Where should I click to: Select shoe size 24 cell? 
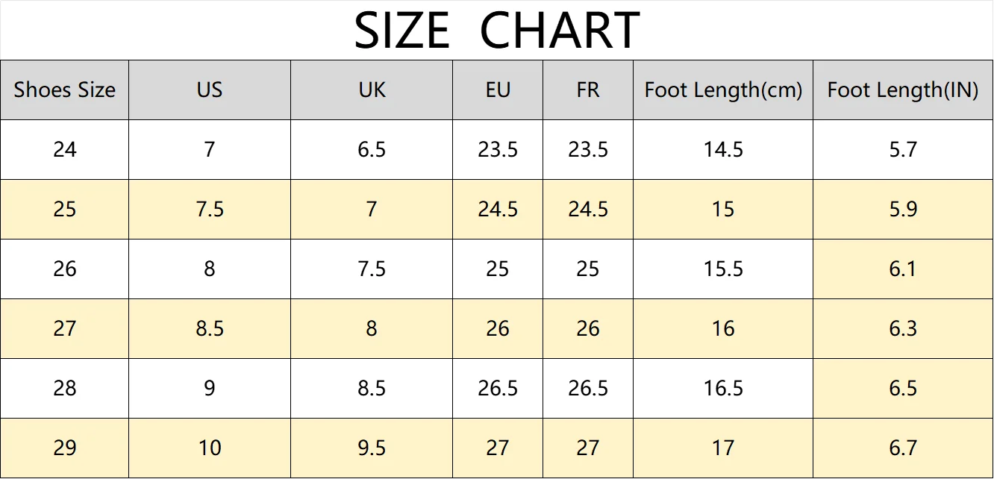(65, 150)
